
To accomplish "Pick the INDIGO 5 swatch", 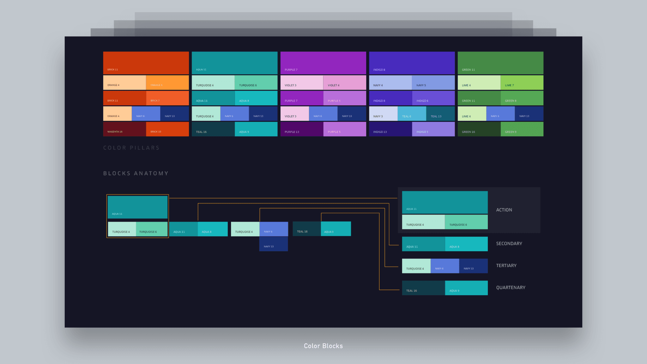I will pos(433,129).
